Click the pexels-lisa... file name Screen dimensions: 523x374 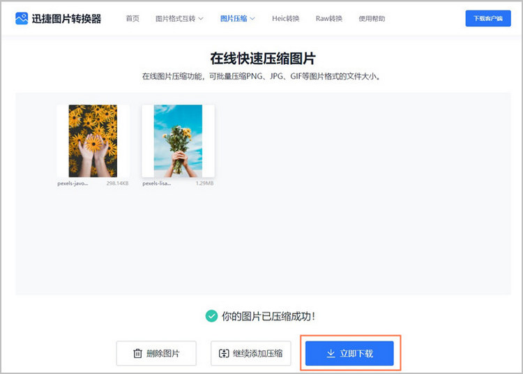coord(157,183)
